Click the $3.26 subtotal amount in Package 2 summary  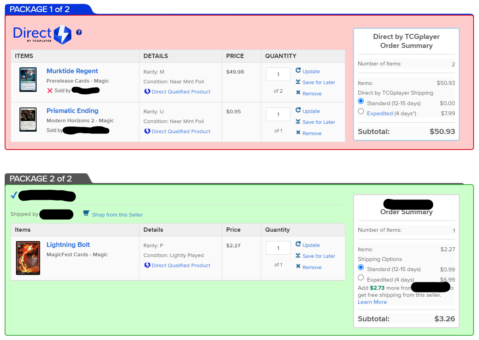tap(445, 319)
